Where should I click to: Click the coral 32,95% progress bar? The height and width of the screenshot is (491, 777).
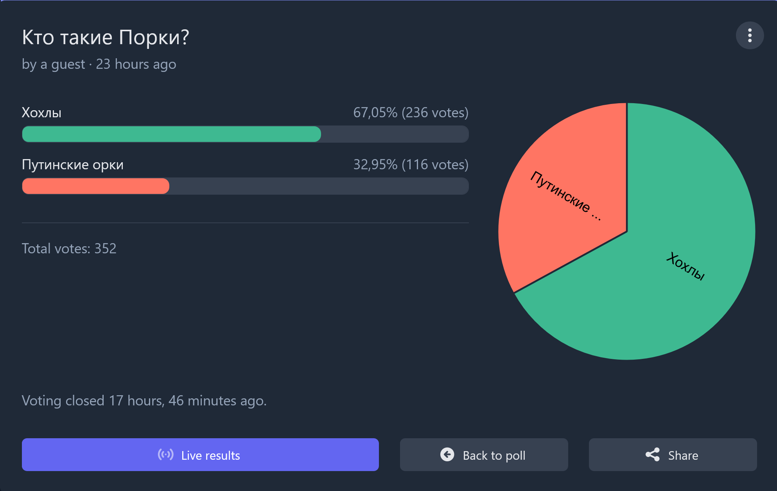pos(95,186)
